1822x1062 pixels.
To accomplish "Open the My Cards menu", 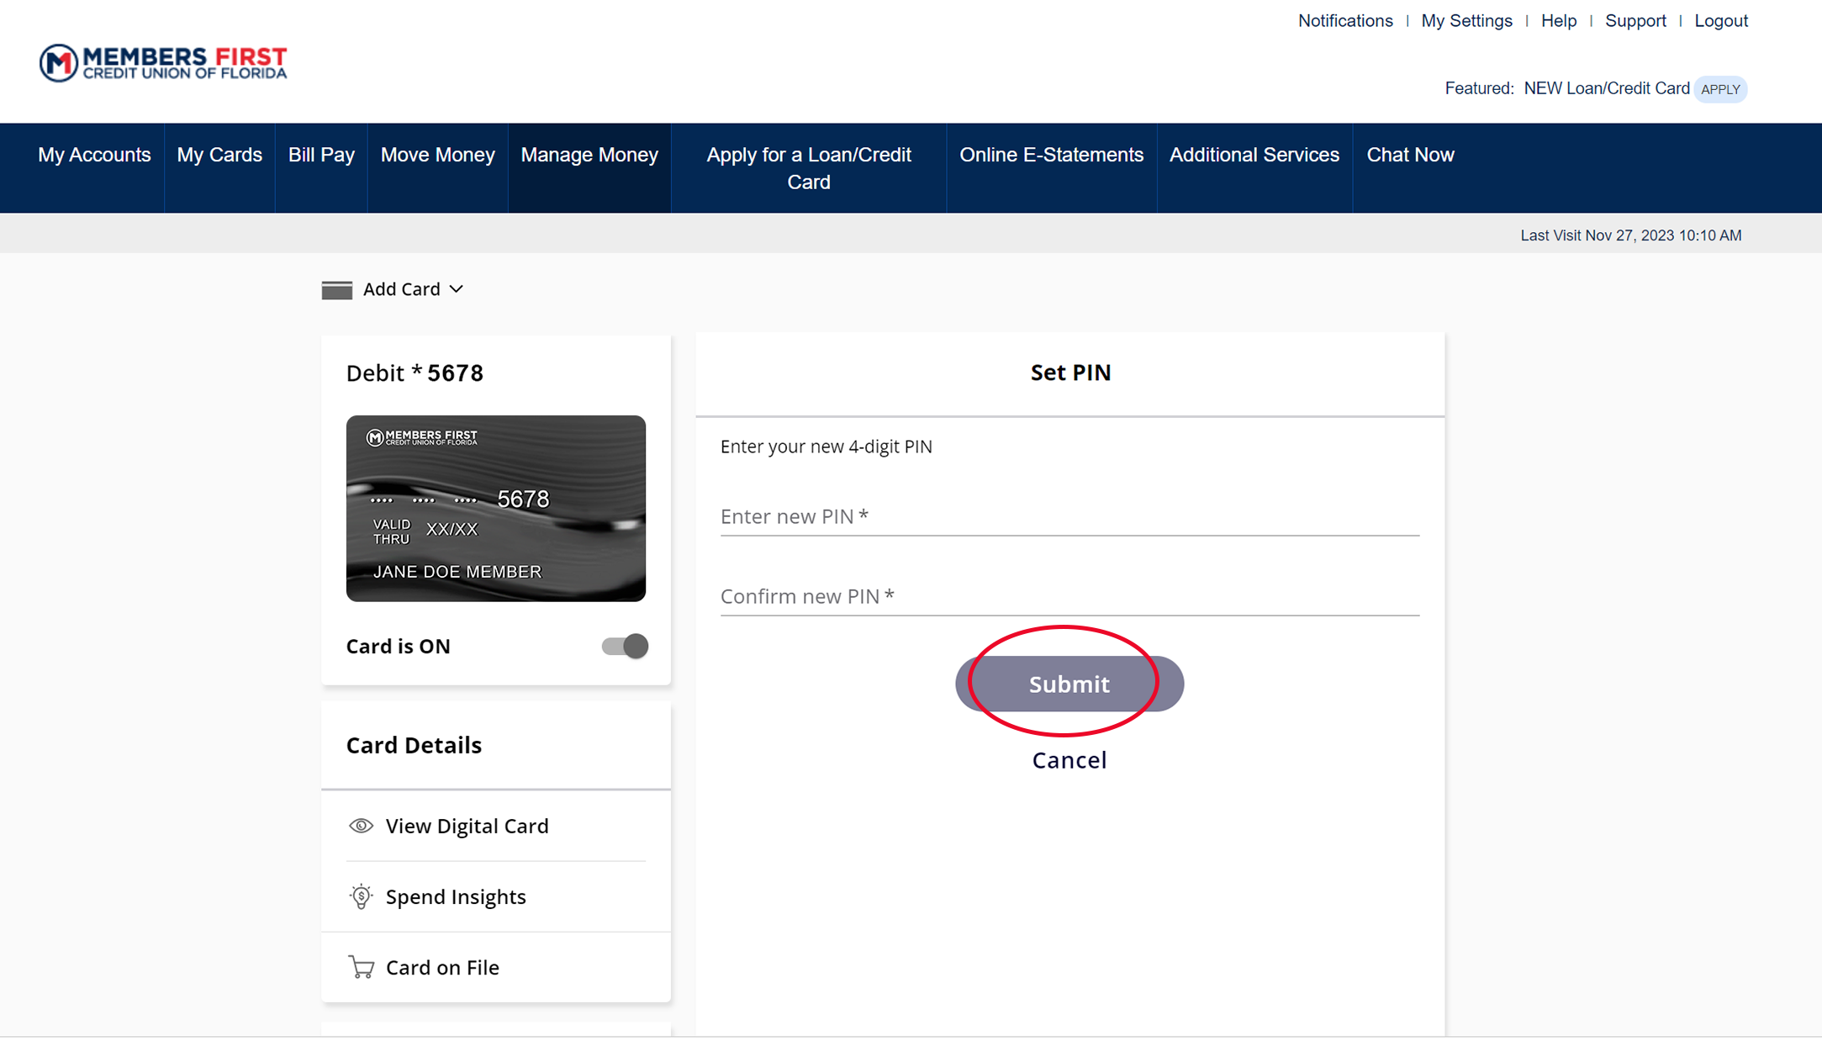I will point(219,155).
